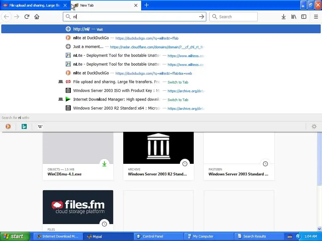The height and width of the screenshot is (241, 322).
Task: Open a new tab with plus button
Action: [147, 5]
